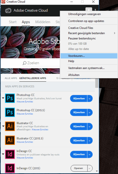Click the InDesign CC (2015) icon
Screen dimensions: 118x174
click(10, 168)
